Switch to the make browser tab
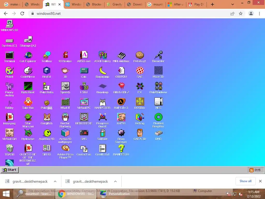Image resolution: width=265 pixels, height=199 pixels. (x=12, y=4)
